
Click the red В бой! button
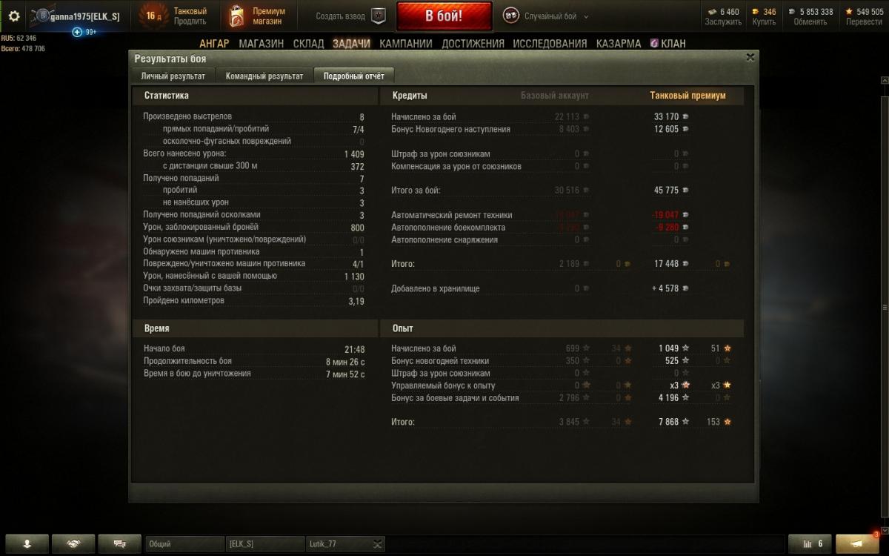click(444, 16)
